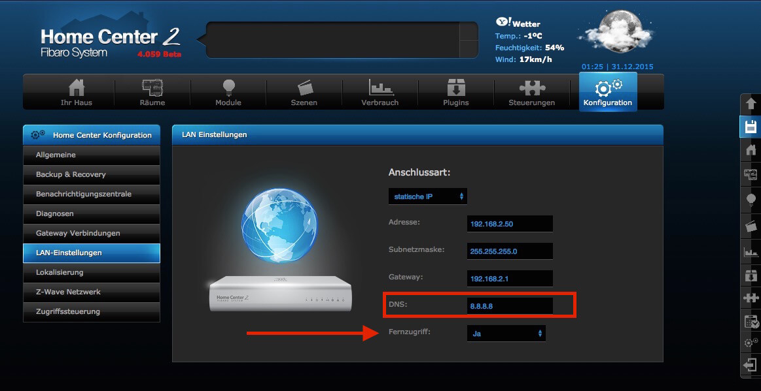Open the Module page

228,91
